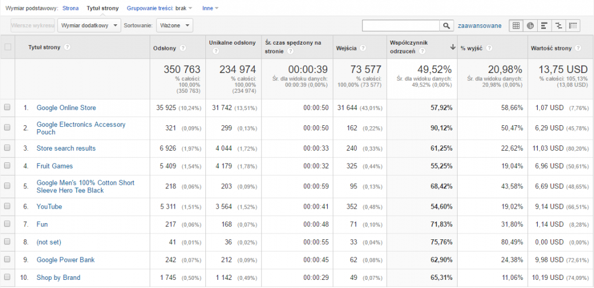Switch to pie chart percentage view

(x=530, y=25)
